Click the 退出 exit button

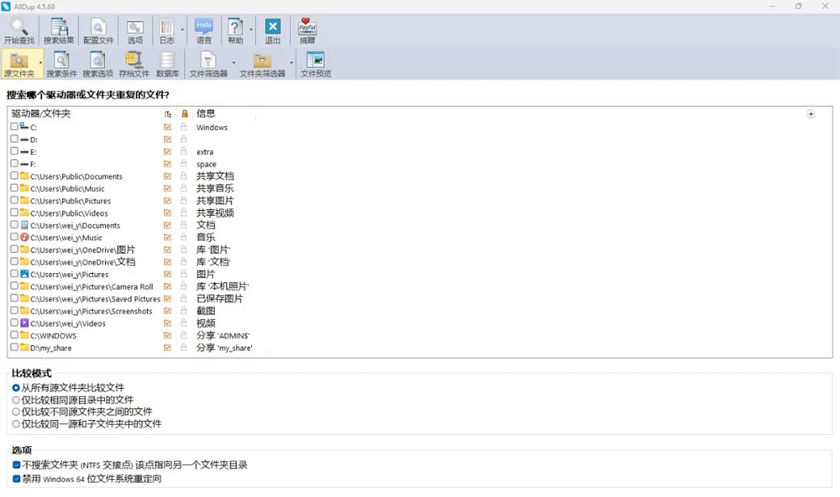point(272,28)
